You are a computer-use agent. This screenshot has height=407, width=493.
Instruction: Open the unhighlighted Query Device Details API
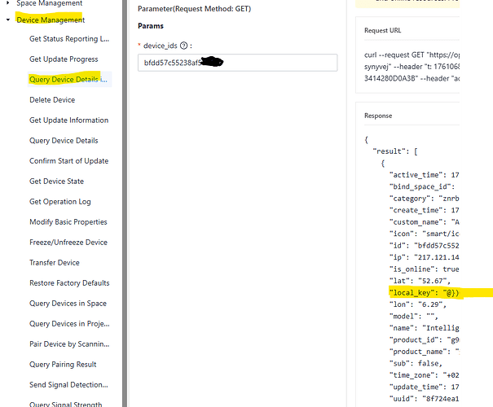coord(64,140)
